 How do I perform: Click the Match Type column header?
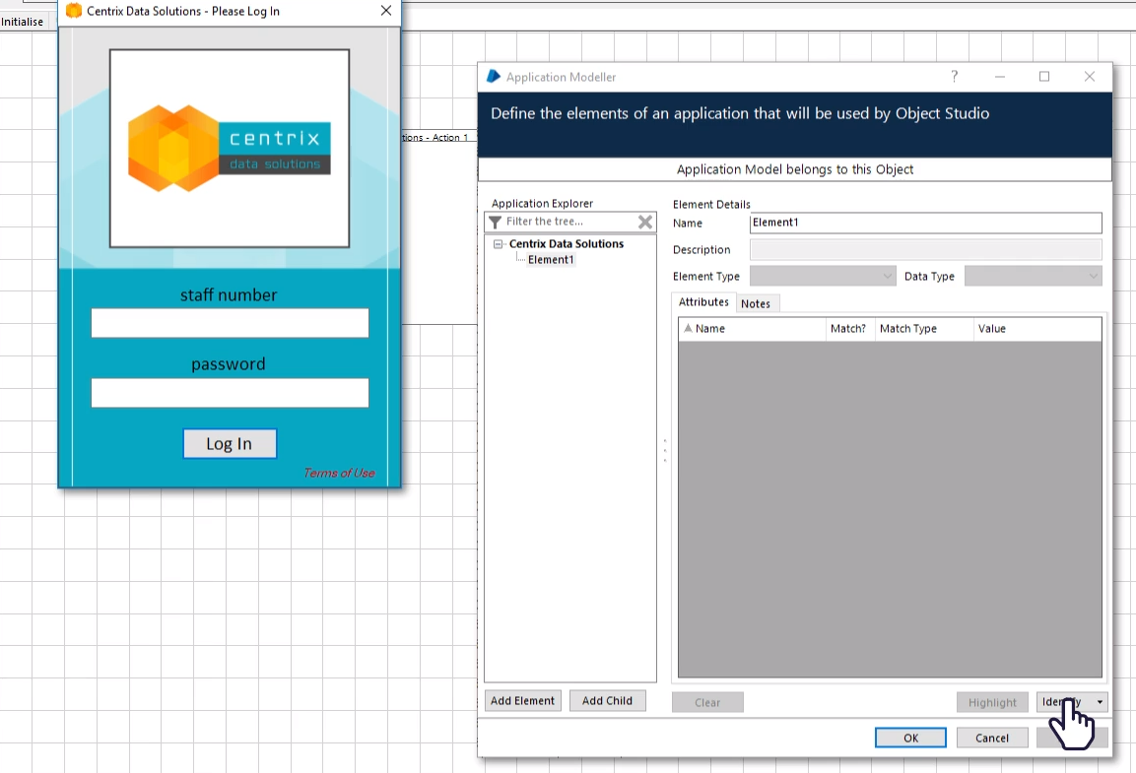pos(924,329)
